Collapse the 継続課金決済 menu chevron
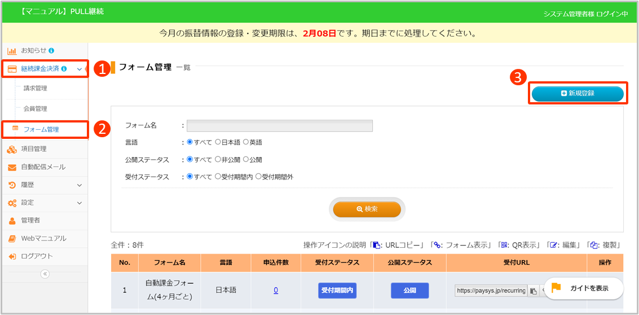Viewport: 639px width, 315px height. coord(80,69)
